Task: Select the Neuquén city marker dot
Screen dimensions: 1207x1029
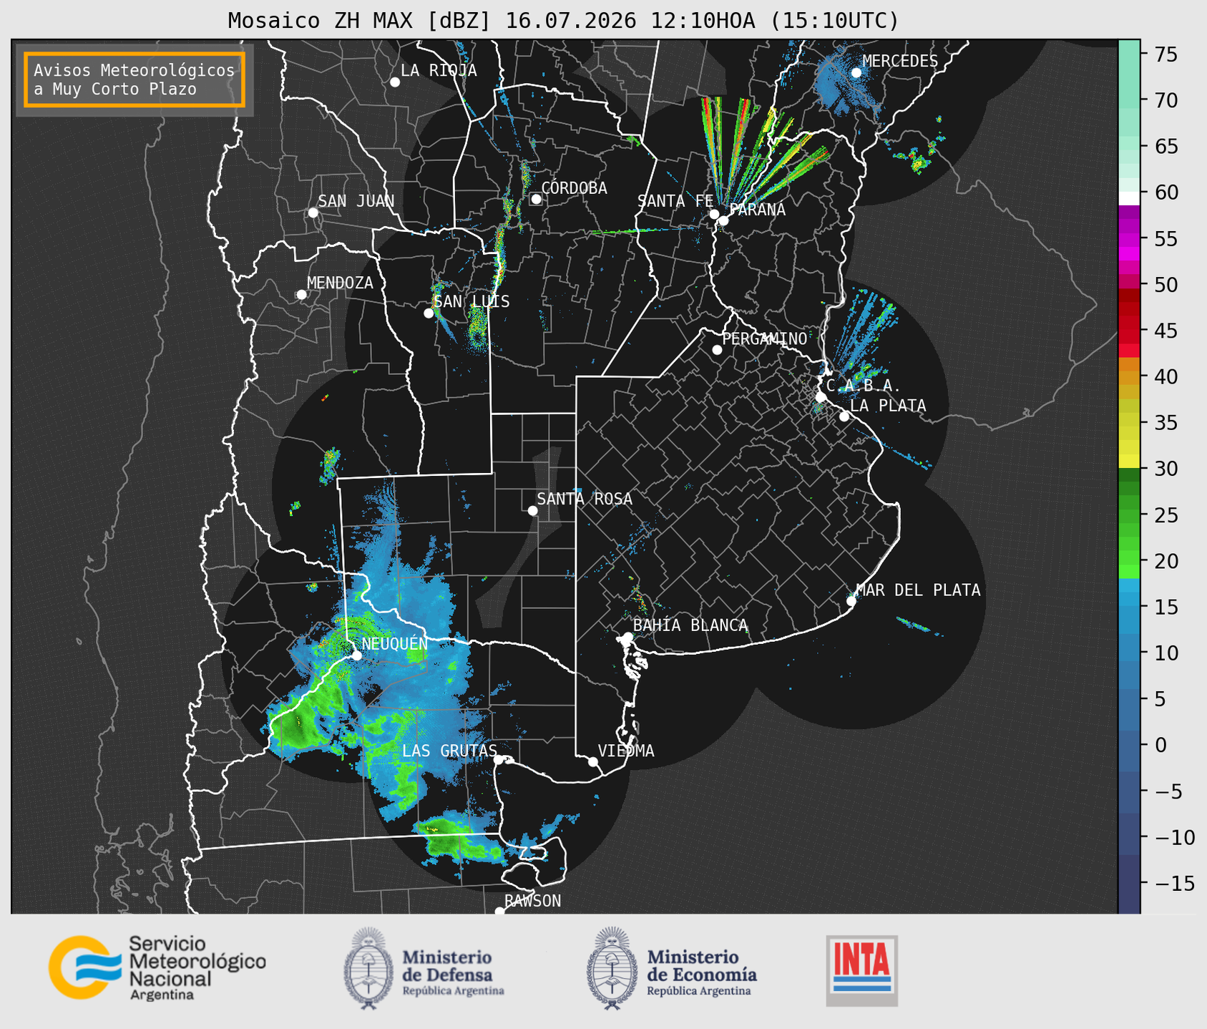Action: coord(356,655)
